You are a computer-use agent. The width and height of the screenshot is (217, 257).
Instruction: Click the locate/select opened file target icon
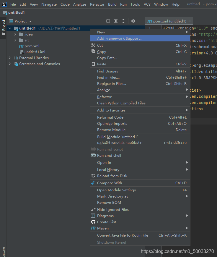[x=108, y=21]
